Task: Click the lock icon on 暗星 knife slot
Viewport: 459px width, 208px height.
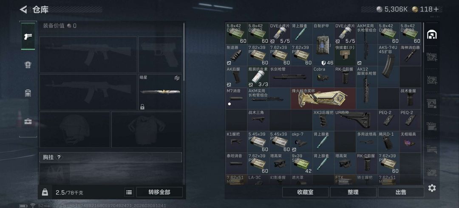Action: (x=142, y=107)
